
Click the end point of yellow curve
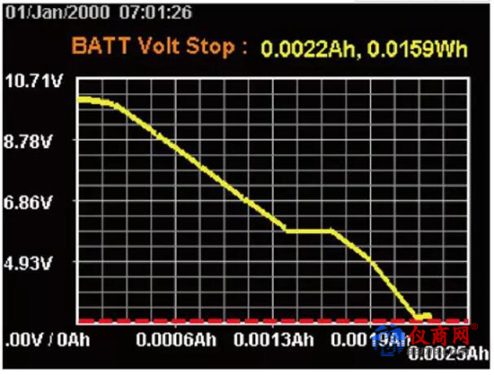(x=428, y=316)
